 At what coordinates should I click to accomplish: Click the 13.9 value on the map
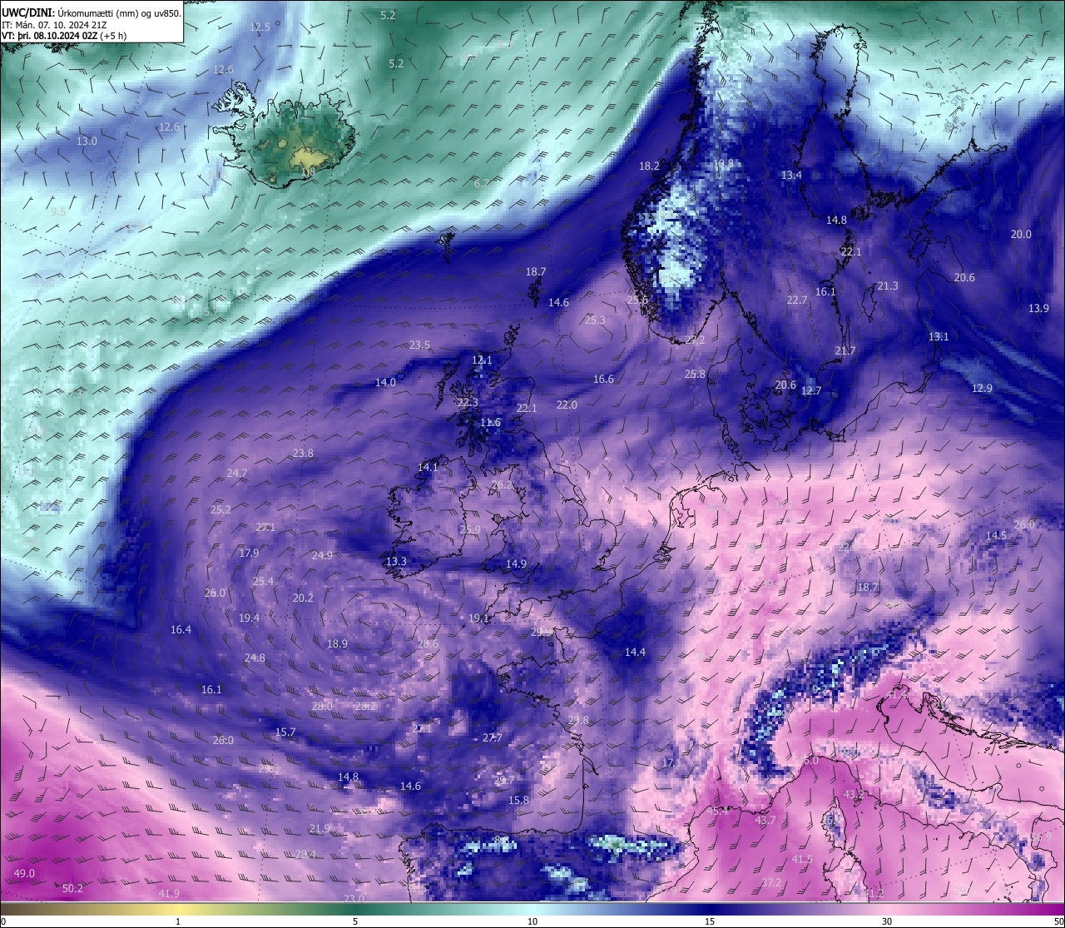pos(1038,308)
